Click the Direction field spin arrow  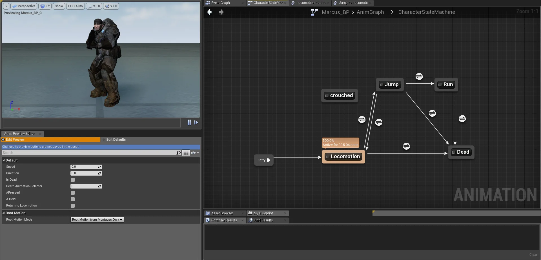click(99, 173)
